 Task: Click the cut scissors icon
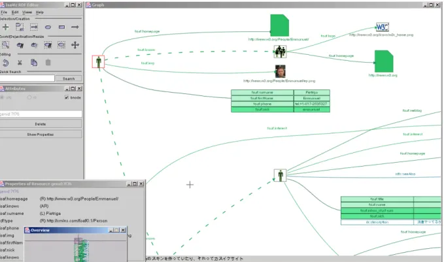(20, 63)
